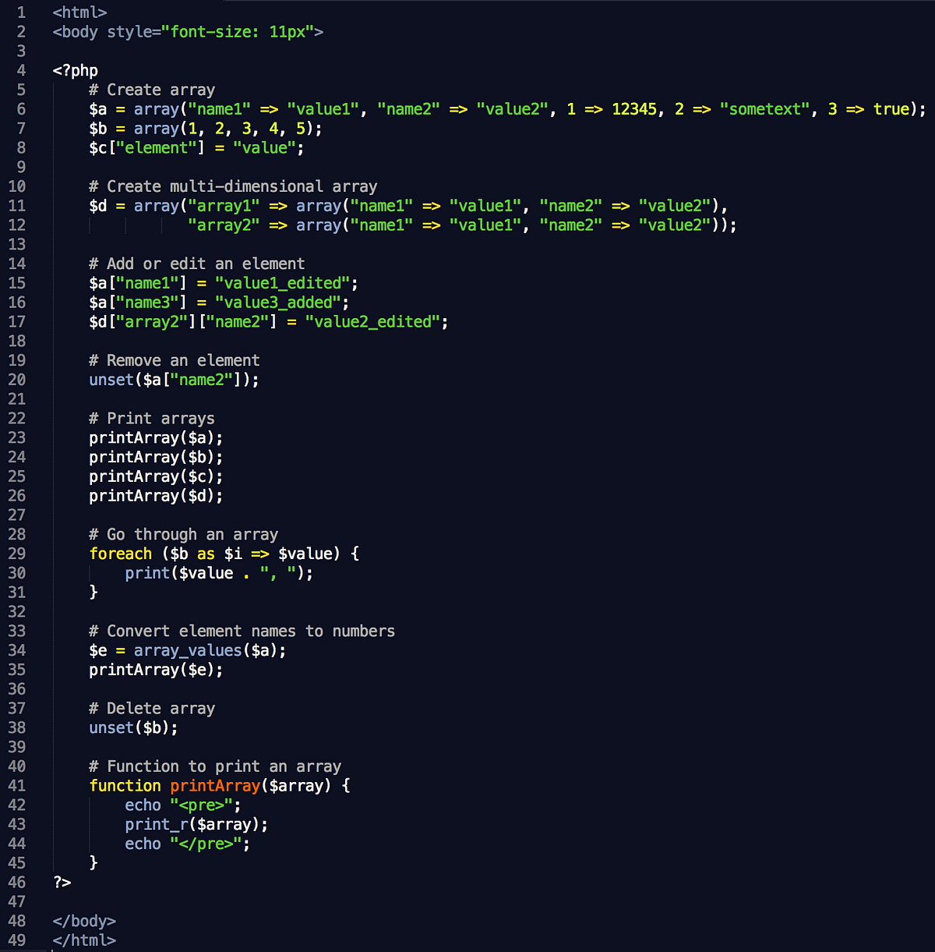
Task: Click the printArray($b); call
Action: (156, 457)
